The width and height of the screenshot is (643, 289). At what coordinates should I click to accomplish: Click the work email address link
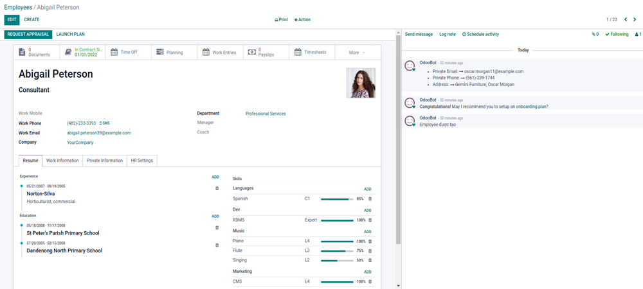pos(99,133)
